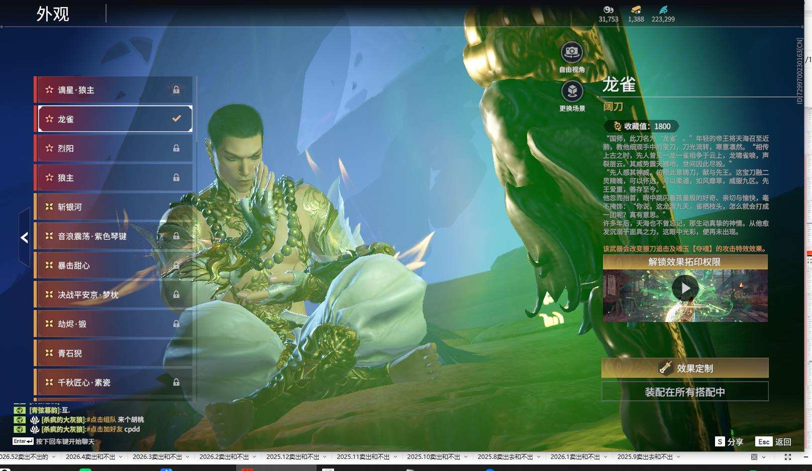This screenshot has height=471, width=812.
Task: Click the lock icon on 音浪震荡·紫色琴键
Action: point(176,236)
